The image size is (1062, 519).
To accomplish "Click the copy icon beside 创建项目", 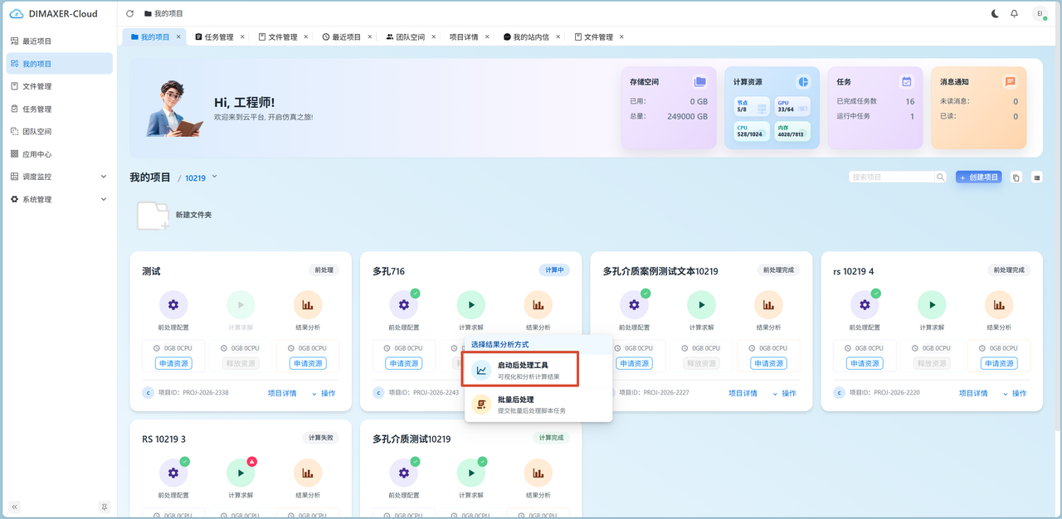I will tap(1016, 177).
